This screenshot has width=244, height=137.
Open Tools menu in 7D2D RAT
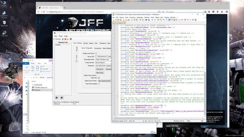click(61, 36)
